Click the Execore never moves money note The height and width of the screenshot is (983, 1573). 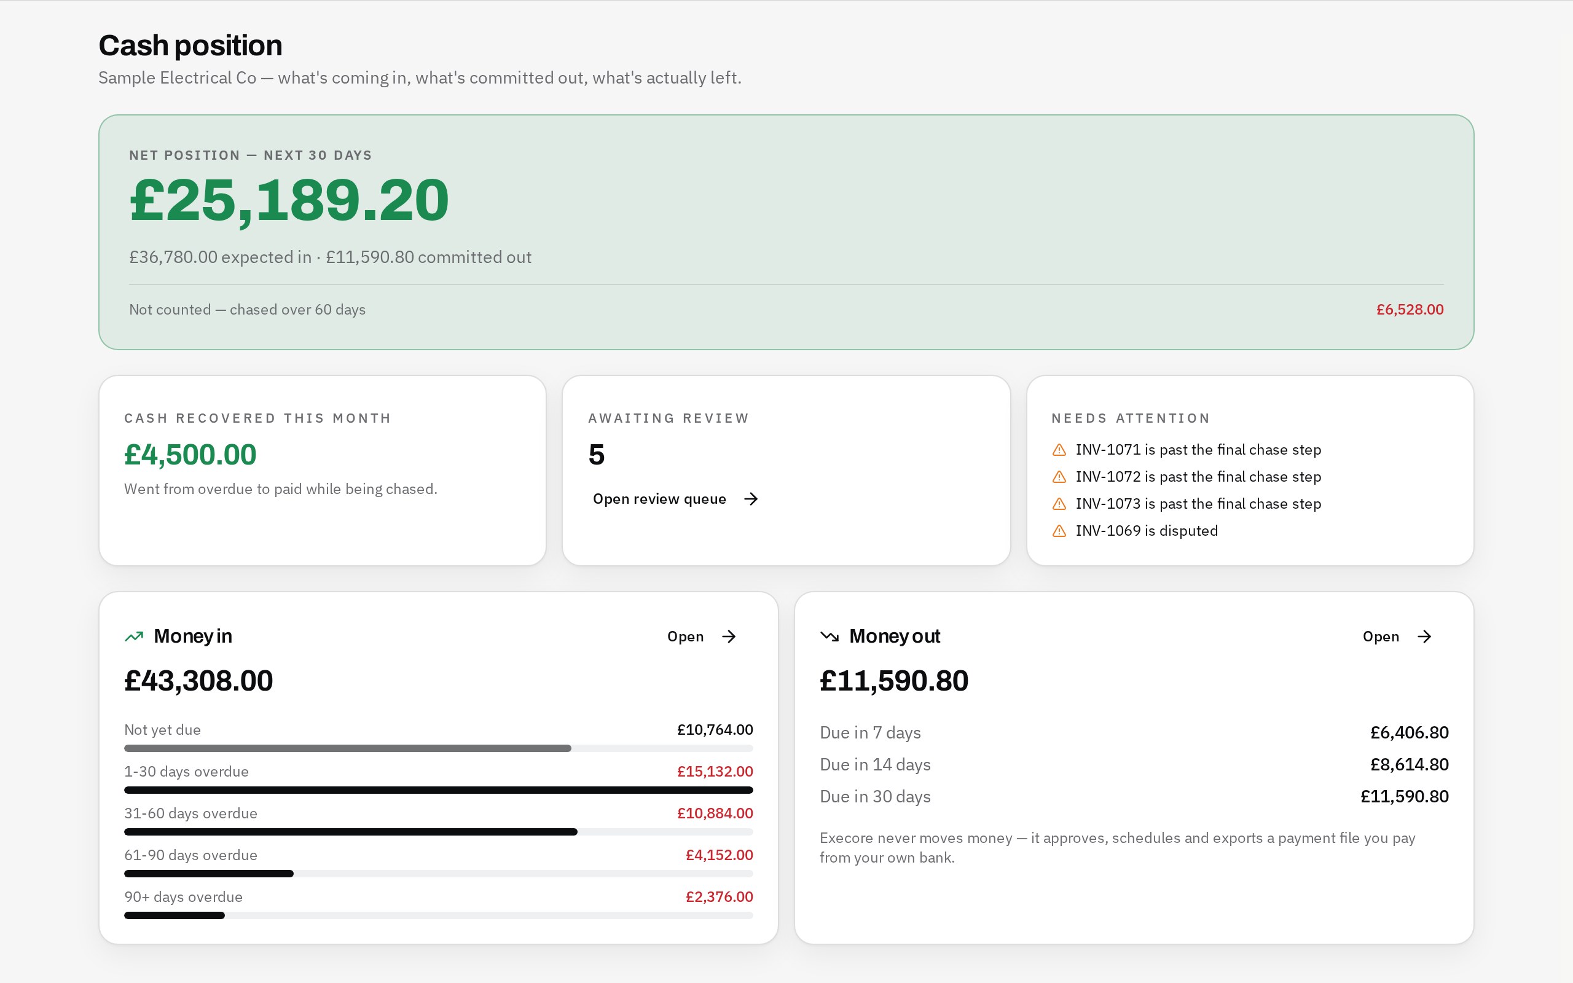pos(1117,848)
